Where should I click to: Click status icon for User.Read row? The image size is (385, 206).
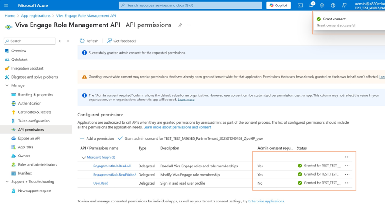coord(300,183)
